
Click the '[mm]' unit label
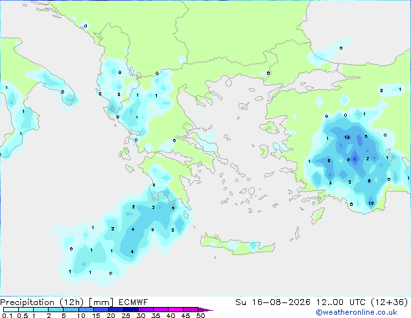(101, 302)
